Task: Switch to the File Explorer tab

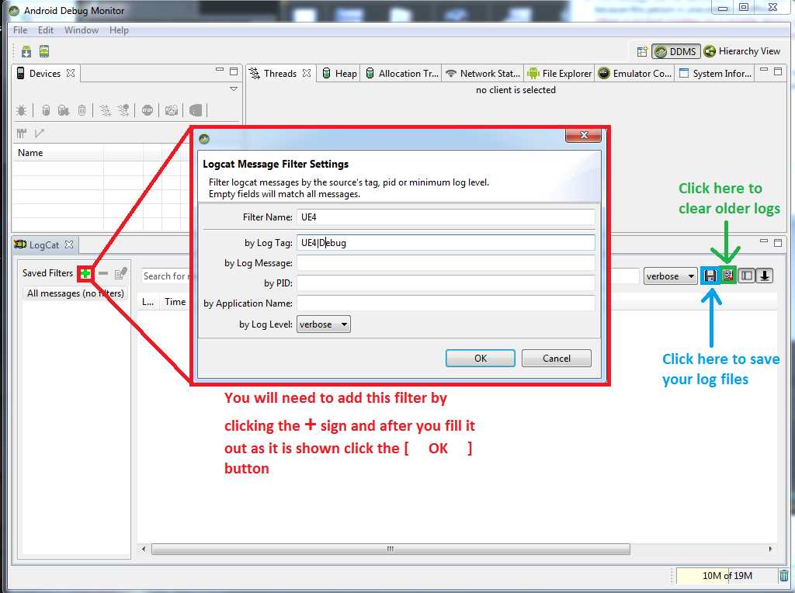Action: click(559, 74)
